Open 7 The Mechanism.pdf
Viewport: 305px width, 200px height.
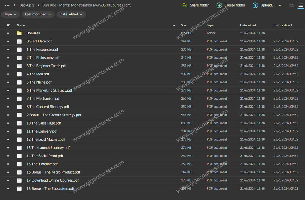point(43,99)
